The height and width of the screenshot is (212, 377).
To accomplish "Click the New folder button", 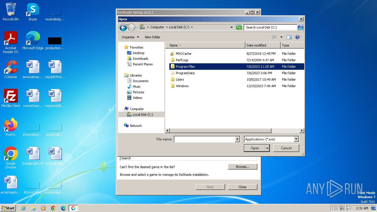I will pos(153,37).
